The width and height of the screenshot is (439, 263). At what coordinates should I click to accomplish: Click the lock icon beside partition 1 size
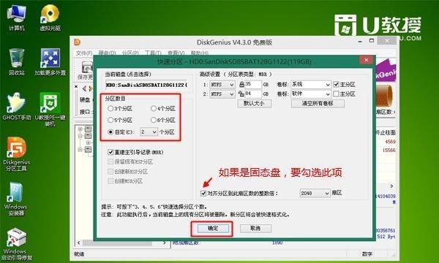click(241, 84)
